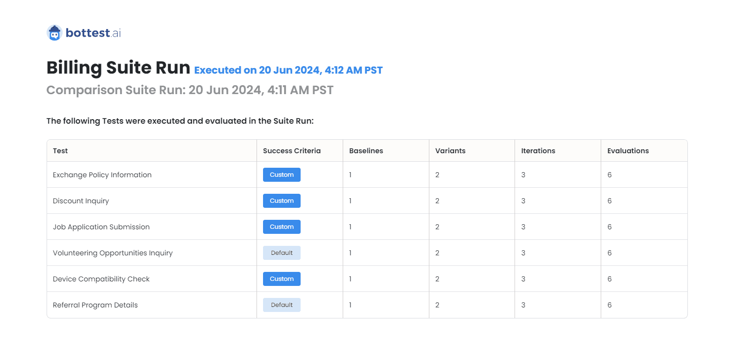This screenshot has width=743, height=345.
Task: Click the Custom badge for Exchange Policy Information
Action: [x=282, y=175]
